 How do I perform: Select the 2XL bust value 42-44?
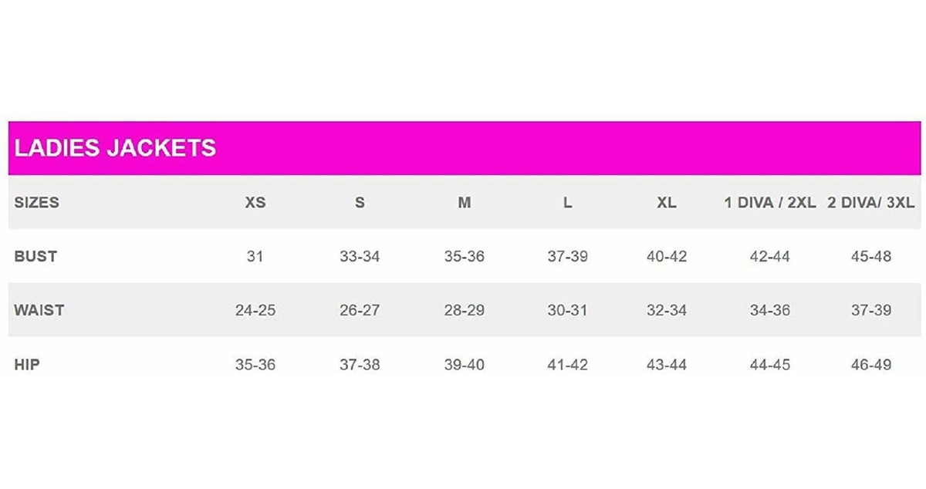point(769,257)
